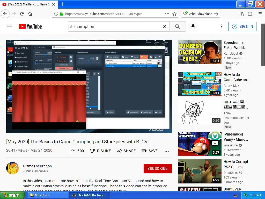This screenshot has width=265, height=199.
Task: Share this video
Action: 126,151
